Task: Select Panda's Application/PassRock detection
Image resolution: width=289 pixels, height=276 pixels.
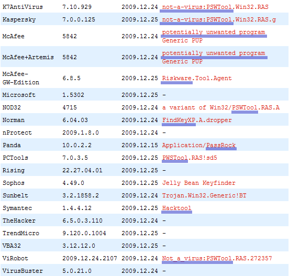Action: pos(199,145)
